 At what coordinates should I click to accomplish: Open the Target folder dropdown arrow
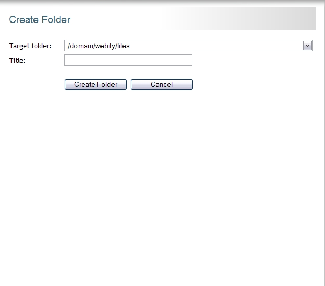pos(307,46)
